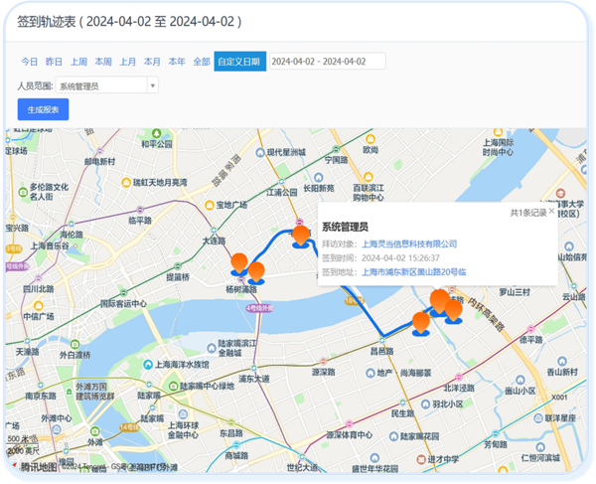
Task: Choose the 上周 date range tab
Action: tap(78, 62)
